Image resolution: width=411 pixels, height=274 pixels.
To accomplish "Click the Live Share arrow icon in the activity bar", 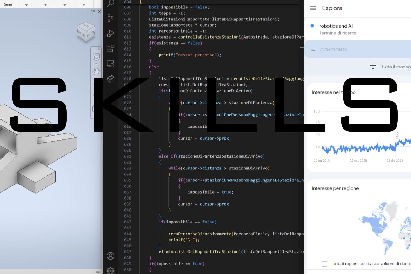I will pos(111,78).
